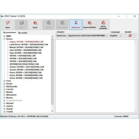Viewport: 139px width, 139px height.
Task: Expand the Lincoln tree node
Action: 4,89
